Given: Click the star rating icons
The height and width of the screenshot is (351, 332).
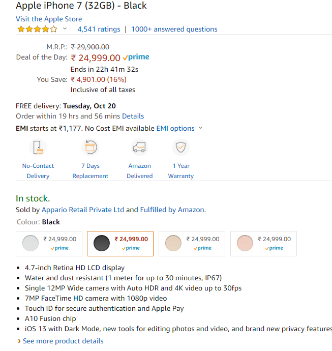Looking at the screenshot, I should pos(37,29).
